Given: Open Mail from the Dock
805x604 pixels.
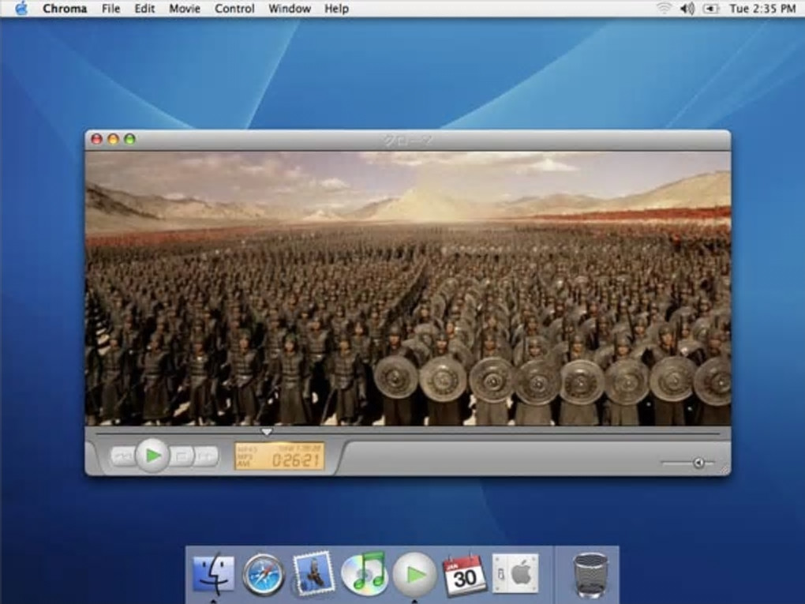Looking at the screenshot, I should pyautogui.click(x=313, y=573).
